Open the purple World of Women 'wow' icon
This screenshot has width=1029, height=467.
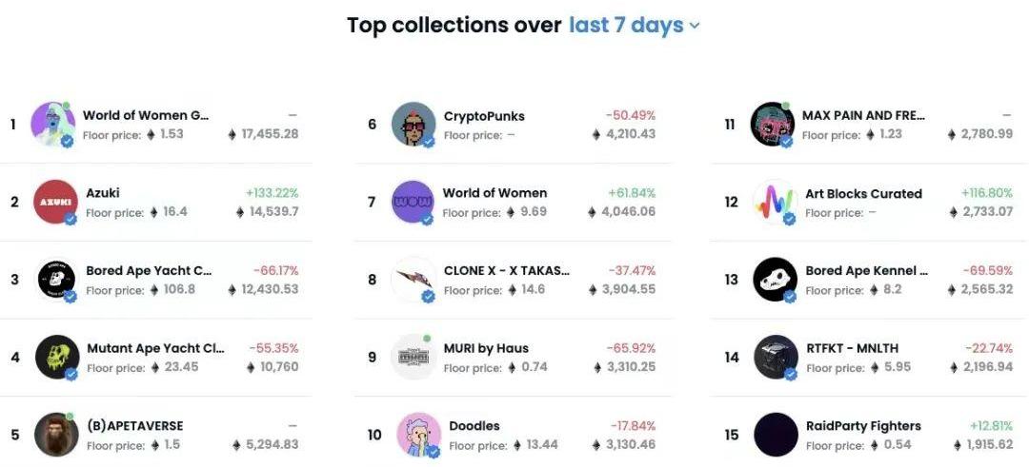click(x=413, y=202)
